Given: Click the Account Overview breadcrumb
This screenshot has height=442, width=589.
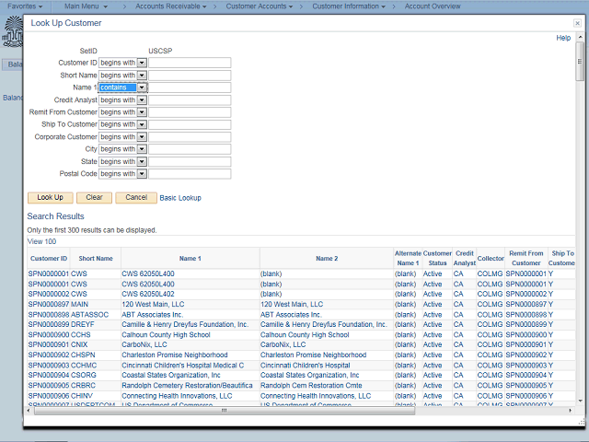Looking at the screenshot, I should pos(433,6).
